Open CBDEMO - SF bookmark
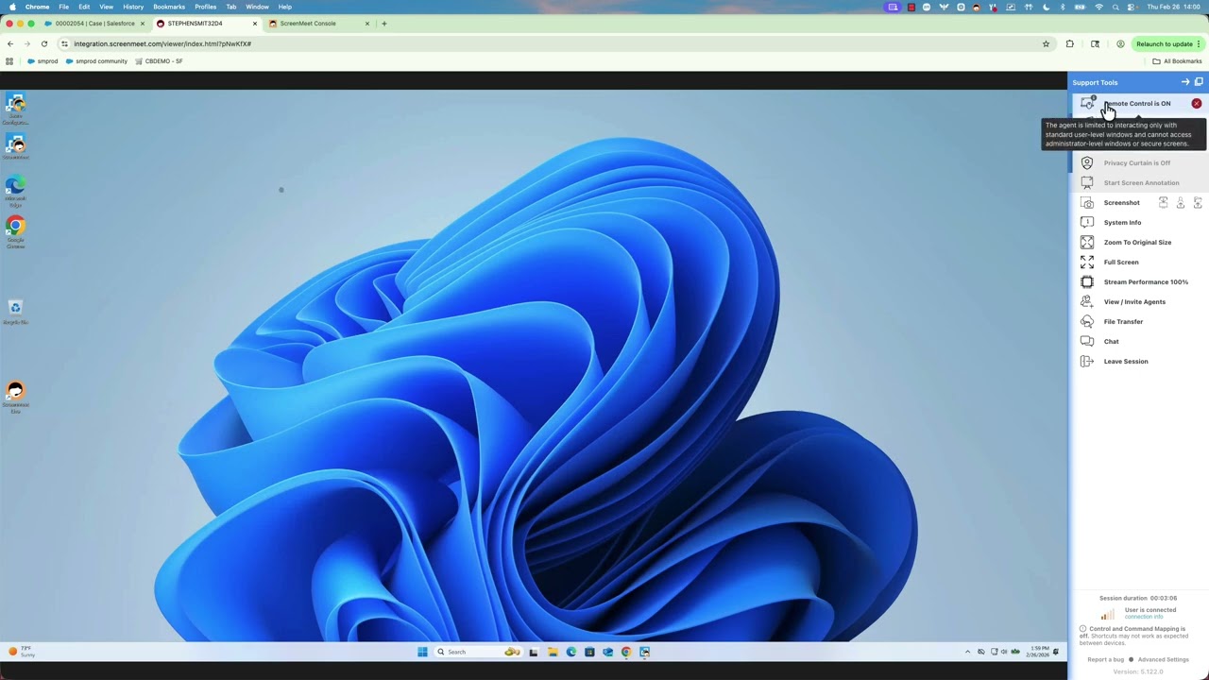Viewport: 1209px width, 680px height. (159, 61)
